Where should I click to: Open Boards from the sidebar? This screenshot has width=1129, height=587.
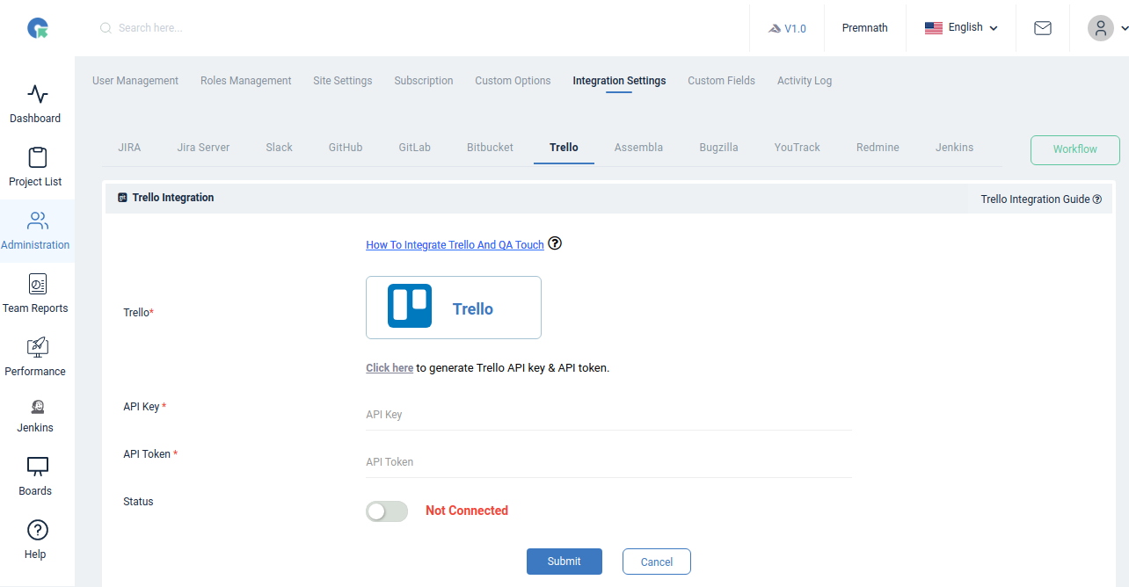coord(35,475)
